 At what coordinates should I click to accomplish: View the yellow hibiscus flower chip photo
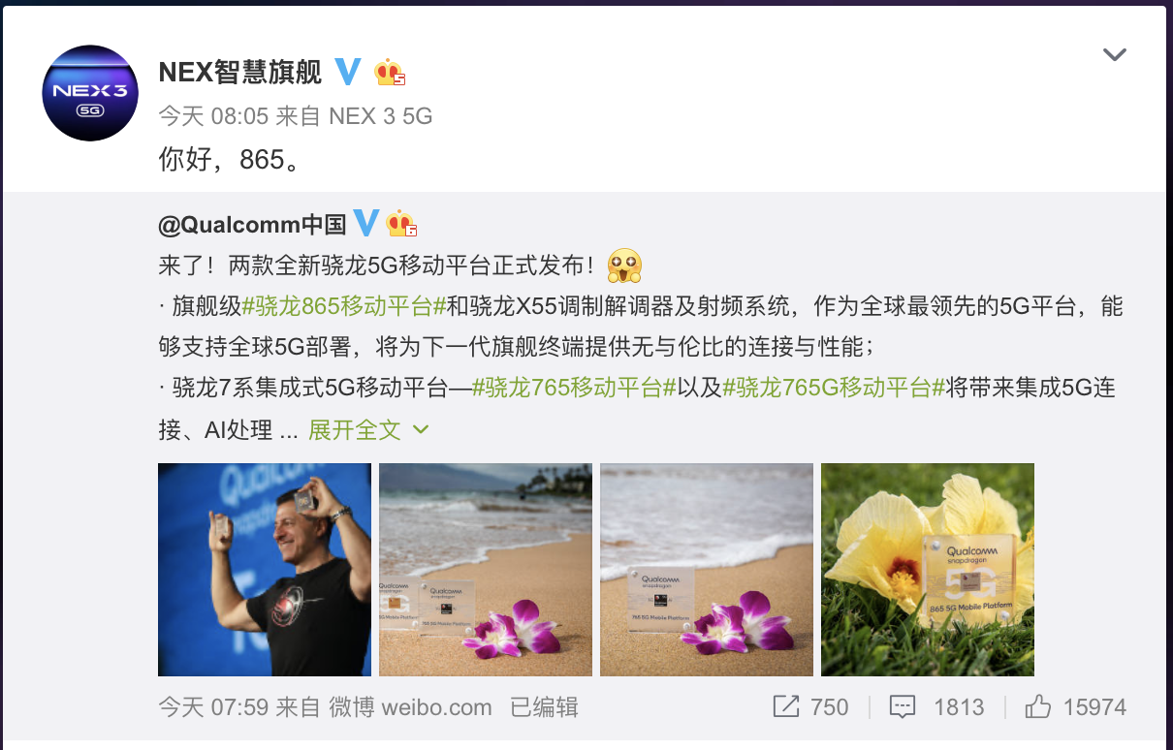coord(928,570)
